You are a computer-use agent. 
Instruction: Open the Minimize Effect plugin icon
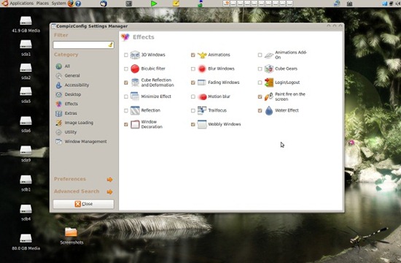click(x=135, y=96)
